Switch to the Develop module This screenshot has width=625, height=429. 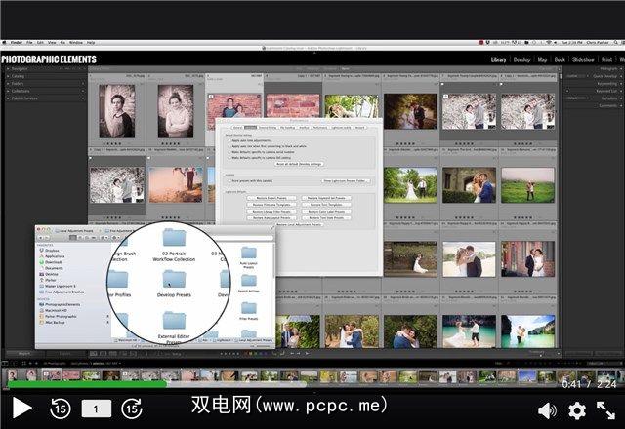click(521, 59)
